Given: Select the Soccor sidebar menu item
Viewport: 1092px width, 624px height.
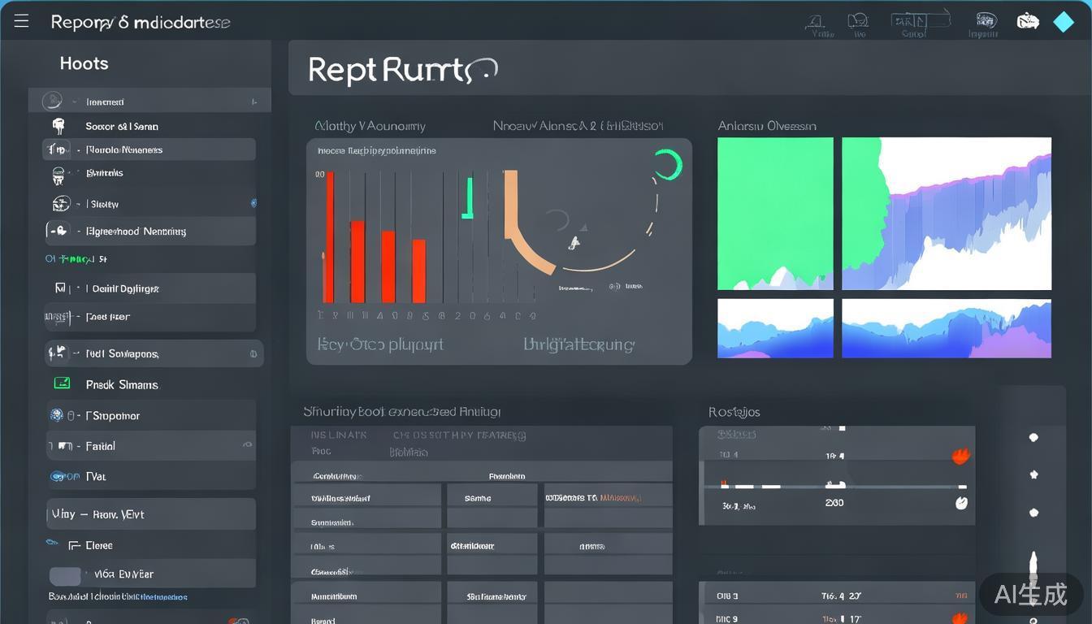Looking at the screenshot, I should coord(122,127).
